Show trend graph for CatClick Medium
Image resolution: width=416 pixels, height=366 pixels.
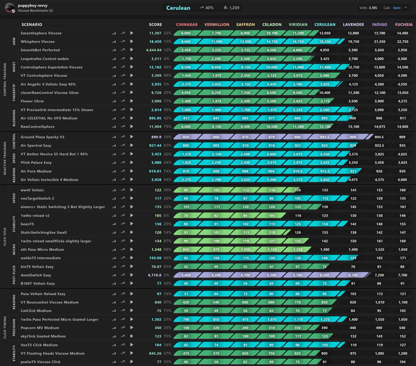pyautogui.click(x=123, y=311)
